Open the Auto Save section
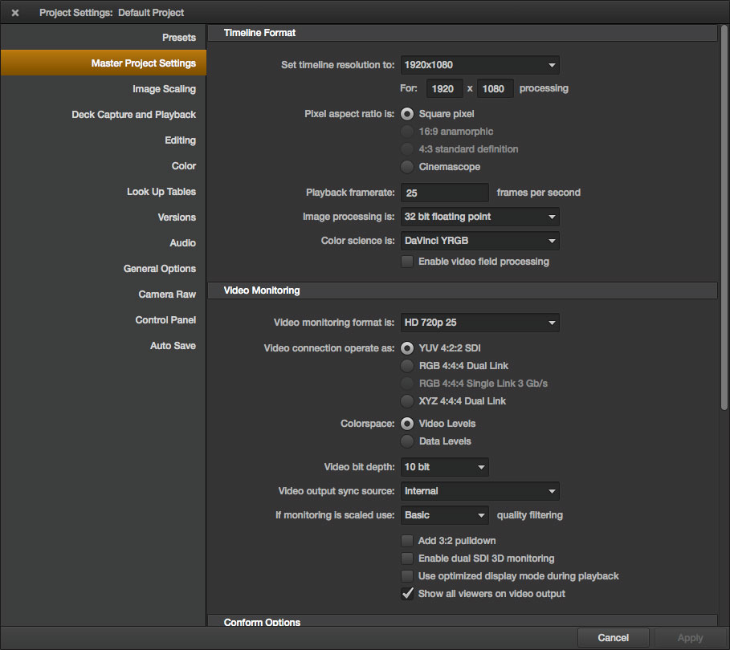The height and width of the screenshot is (650, 730). (x=173, y=346)
